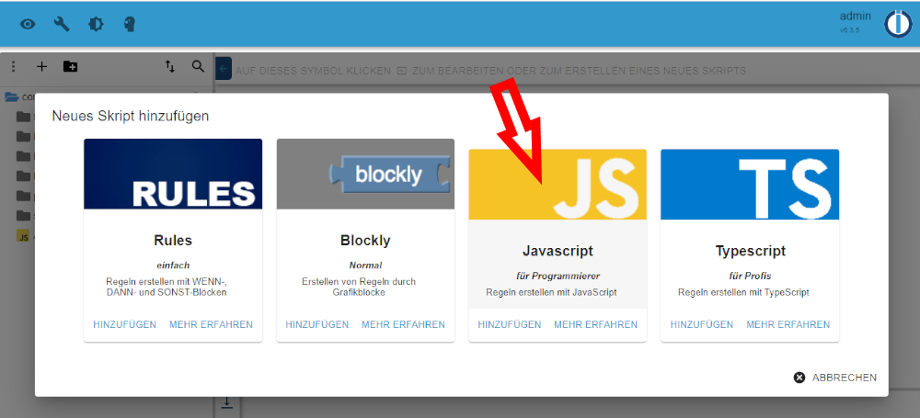
Task: Click the blue back arrow button
Action: [x=224, y=69]
